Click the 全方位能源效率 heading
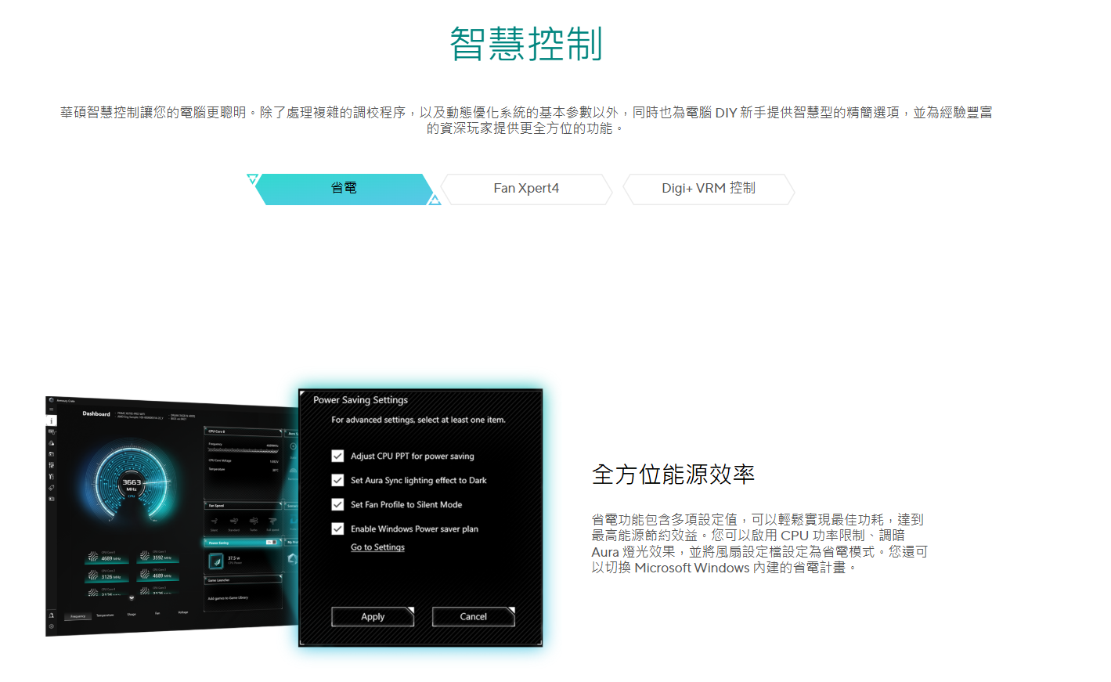 (673, 475)
